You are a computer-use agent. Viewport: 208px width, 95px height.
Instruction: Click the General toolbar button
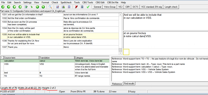[97, 7]
